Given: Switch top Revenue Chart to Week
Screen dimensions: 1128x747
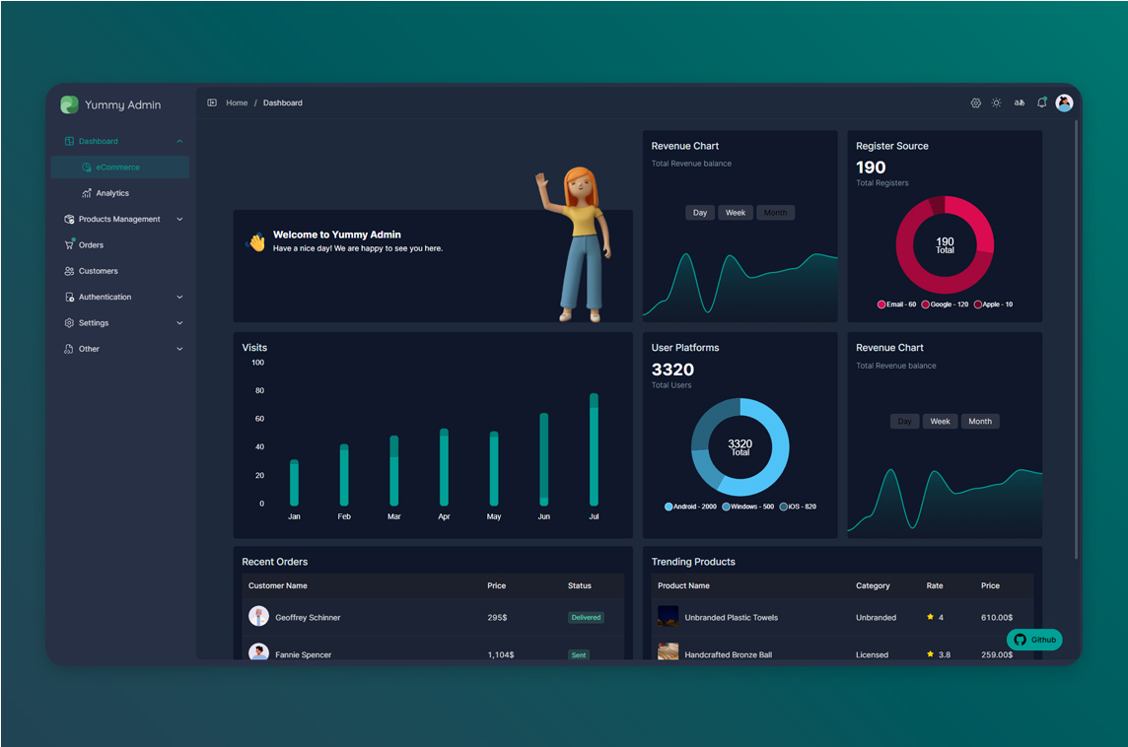Looking at the screenshot, I should click(736, 213).
